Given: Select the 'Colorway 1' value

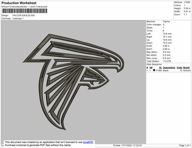Looking at the screenshot, I should (x=18, y=18).
